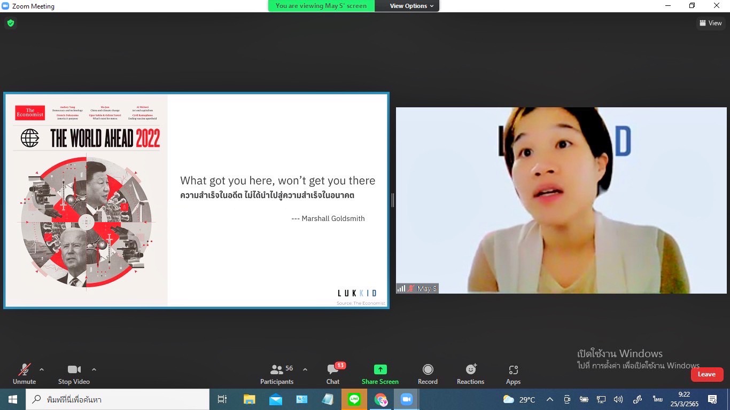The height and width of the screenshot is (410, 730).
Task: Expand participants options arrow
Action: point(305,369)
